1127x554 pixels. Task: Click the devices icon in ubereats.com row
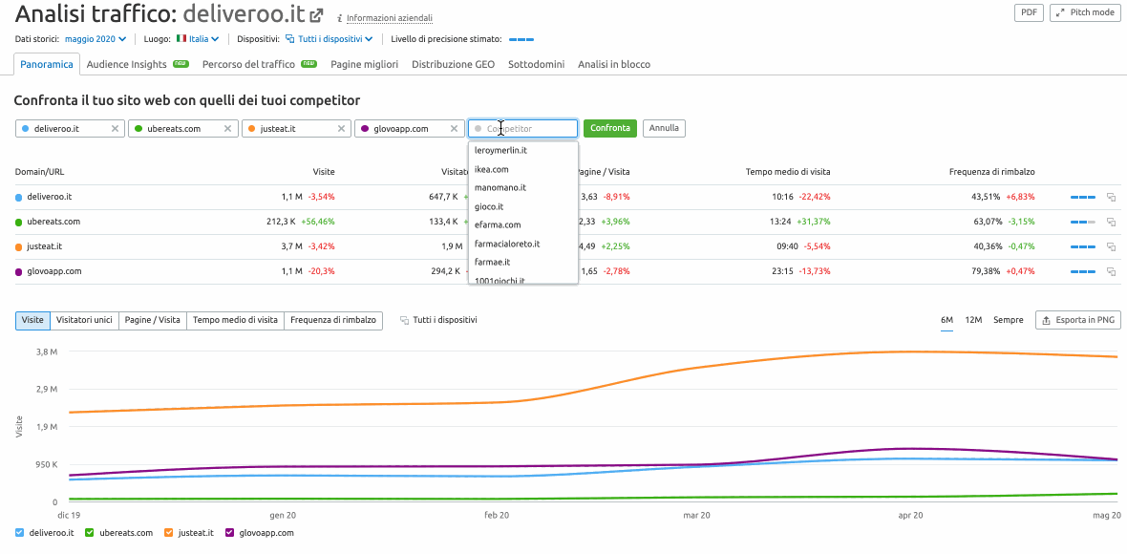pyautogui.click(x=1111, y=222)
